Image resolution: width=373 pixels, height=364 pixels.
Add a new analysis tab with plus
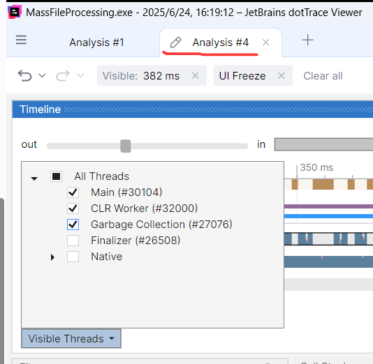[307, 40]
